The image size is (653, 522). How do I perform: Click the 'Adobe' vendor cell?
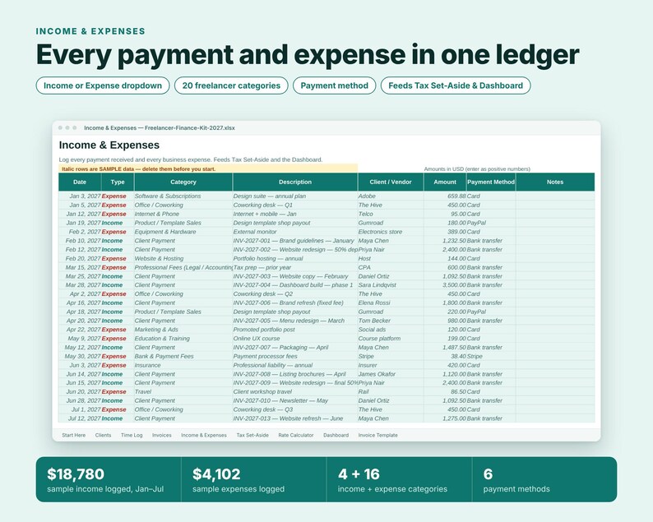pos(391,196)
